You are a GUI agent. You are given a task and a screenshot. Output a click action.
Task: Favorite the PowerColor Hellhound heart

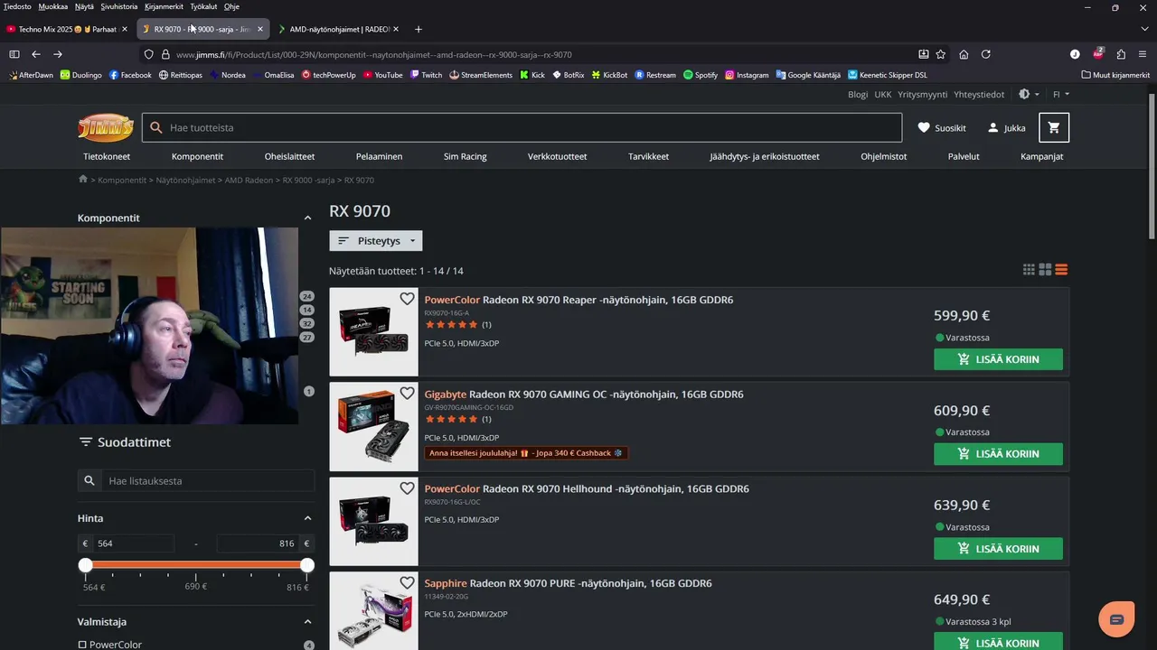pyautogui.click(x=407, y=488)
